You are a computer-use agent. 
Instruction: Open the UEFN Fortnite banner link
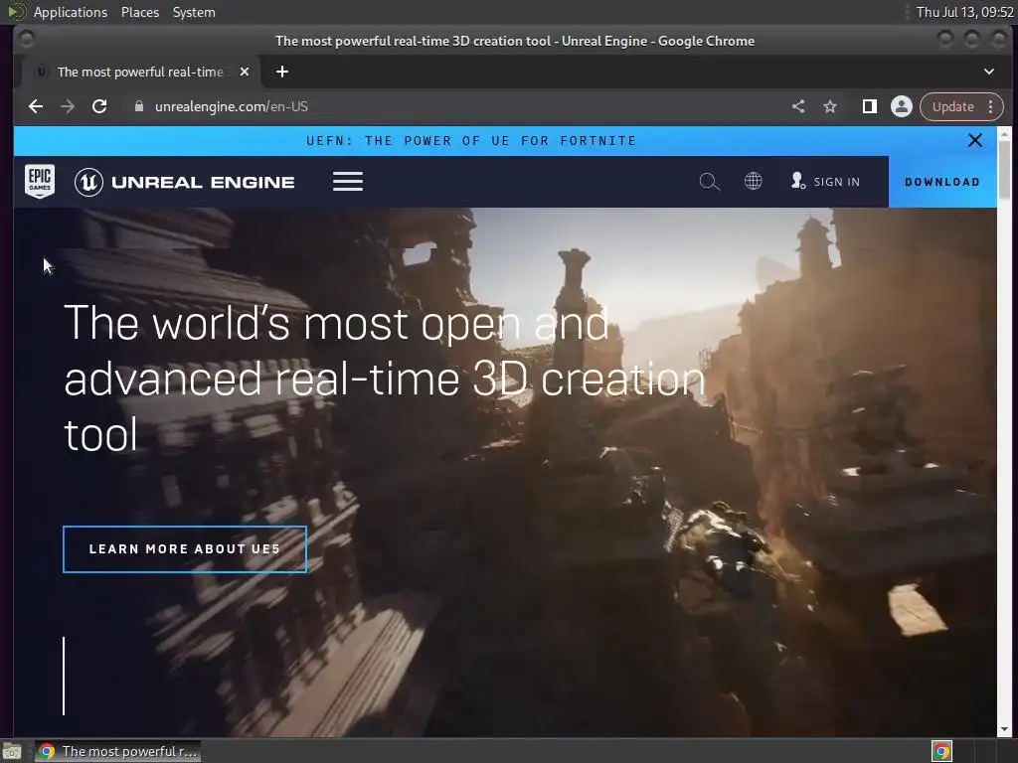pos(470,141)
